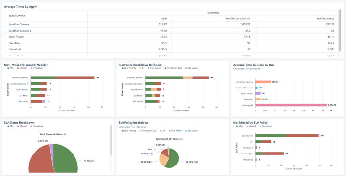Select the Jonathan Stevens row in the agent table
Screen dimensions: 346x176
pos(171,24)
